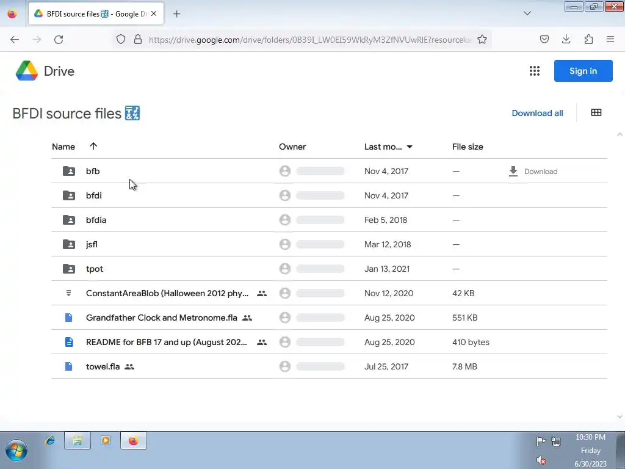Click the Owner column header
Screen dimensions: 625x469
pos(292,147)
